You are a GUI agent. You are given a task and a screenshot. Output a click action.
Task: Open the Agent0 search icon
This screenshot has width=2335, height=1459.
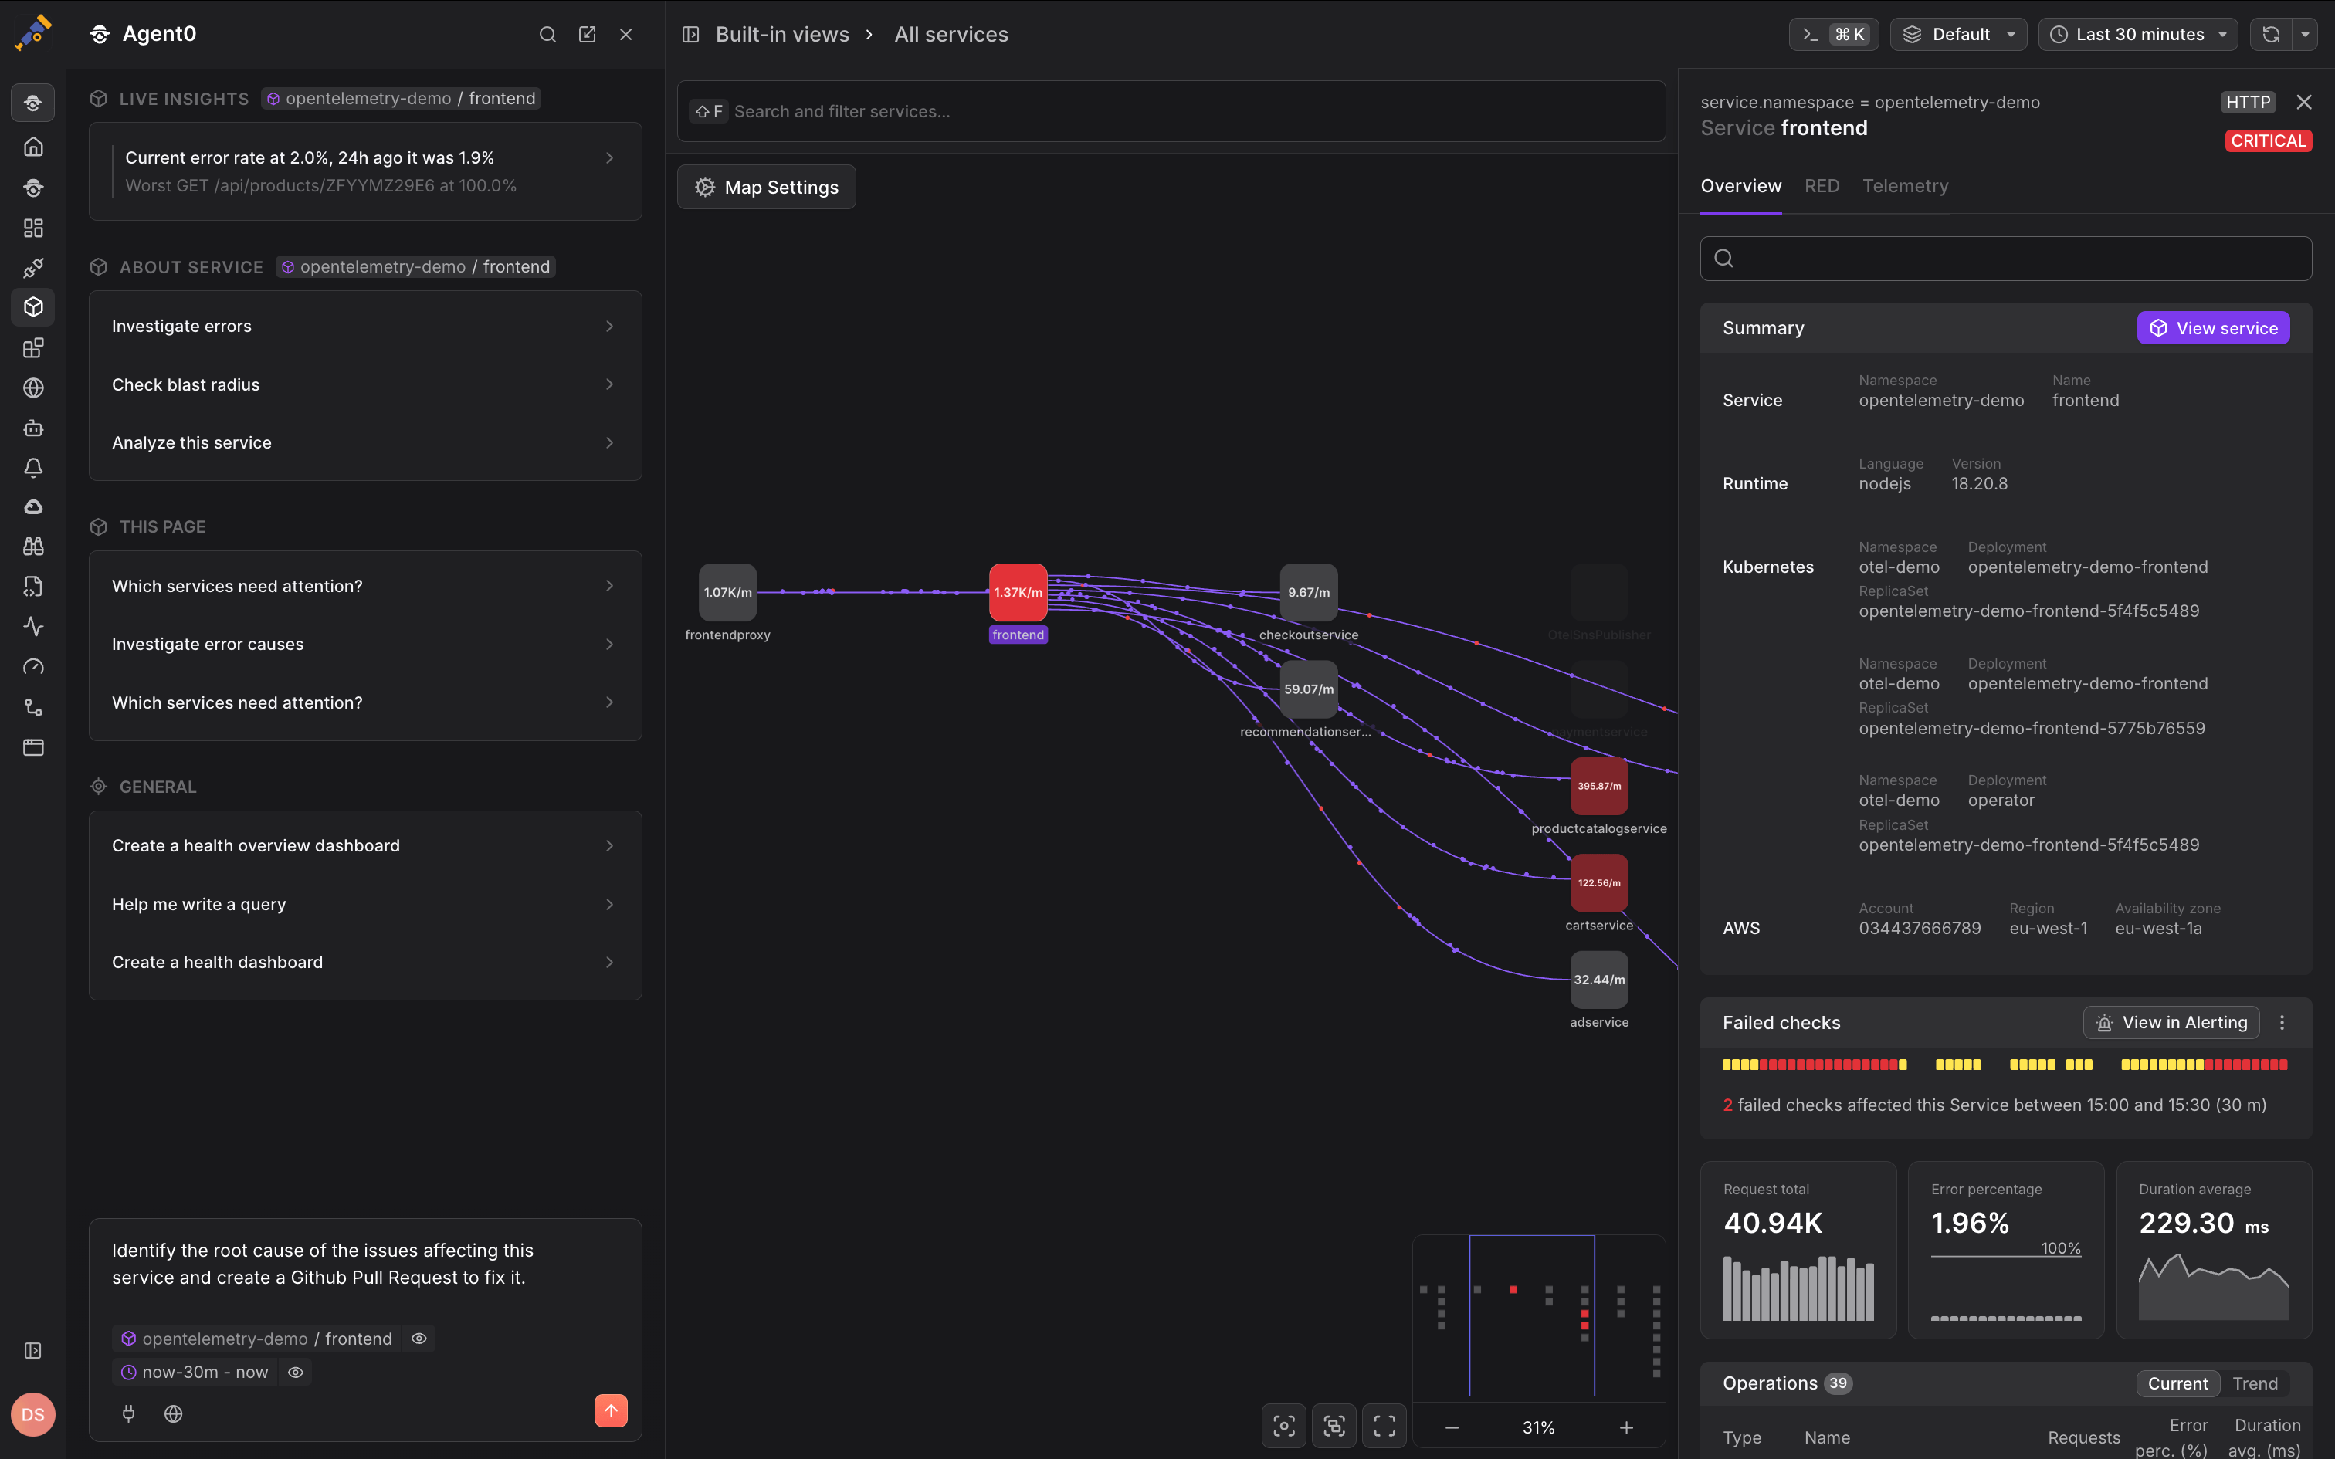pyautogui.click(x=547, y=35)
